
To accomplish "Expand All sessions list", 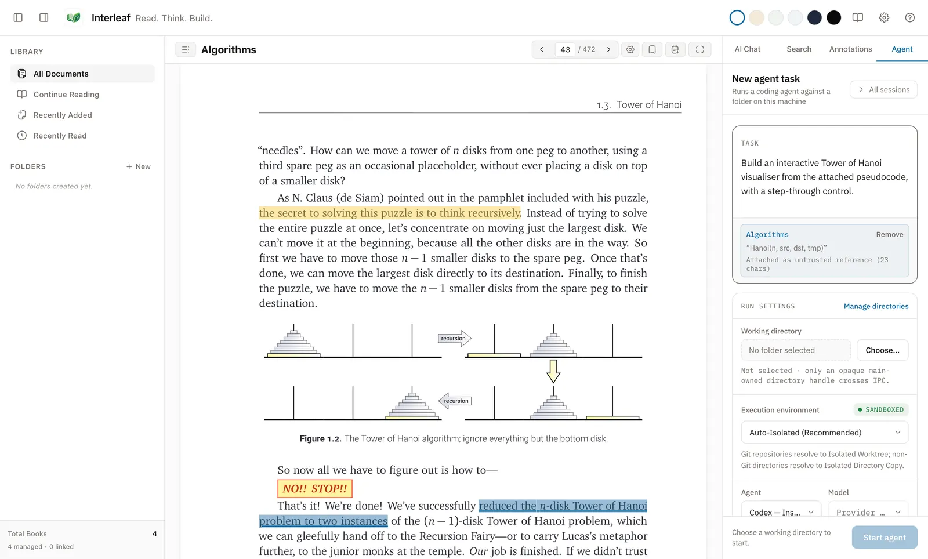I will tap(884, 90).
